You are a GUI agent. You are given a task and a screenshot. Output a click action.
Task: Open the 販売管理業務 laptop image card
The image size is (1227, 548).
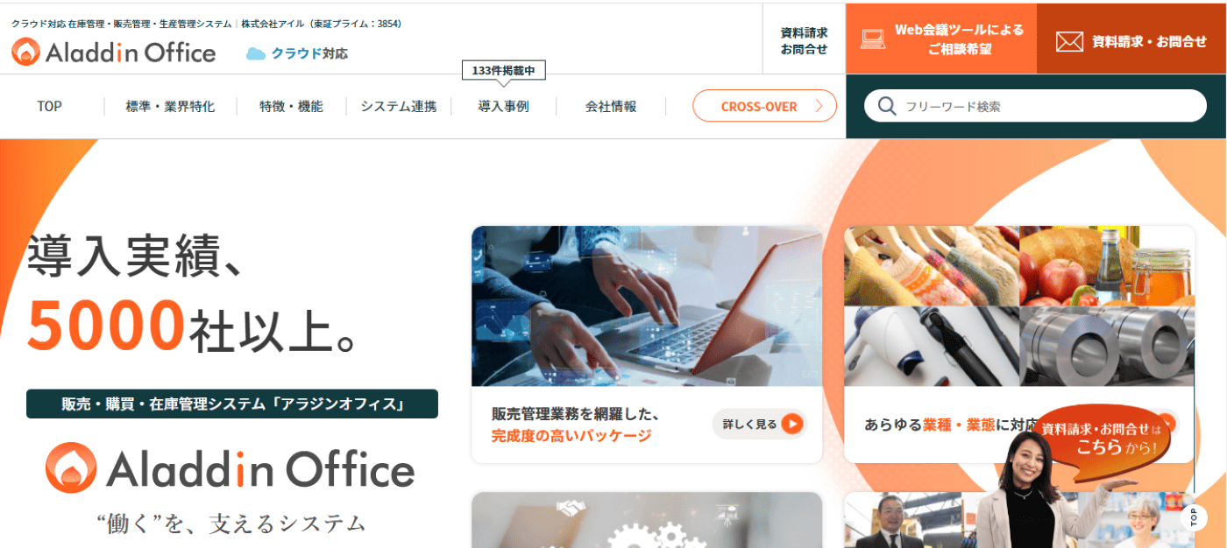pyautogui.click(x=647, y=344)
